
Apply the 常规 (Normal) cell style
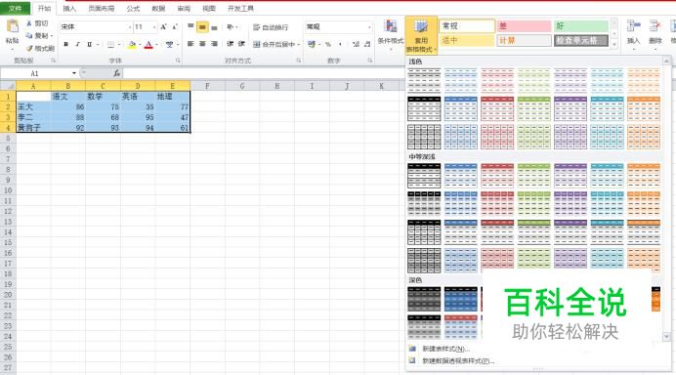467,25
